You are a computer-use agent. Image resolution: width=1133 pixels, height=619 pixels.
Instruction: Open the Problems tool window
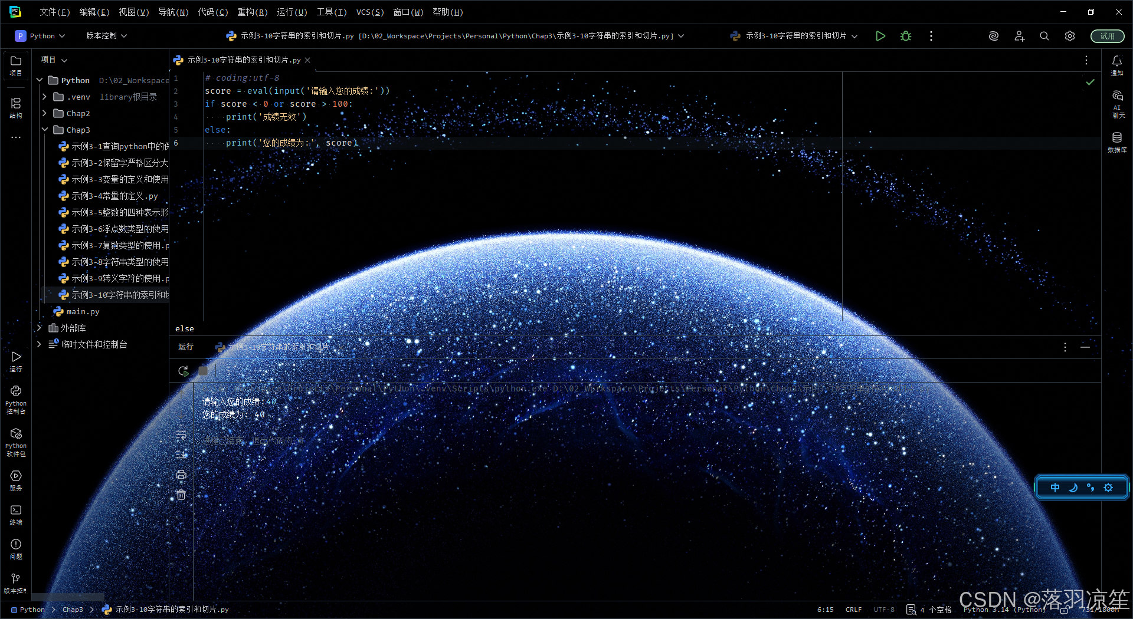point(16,549)
